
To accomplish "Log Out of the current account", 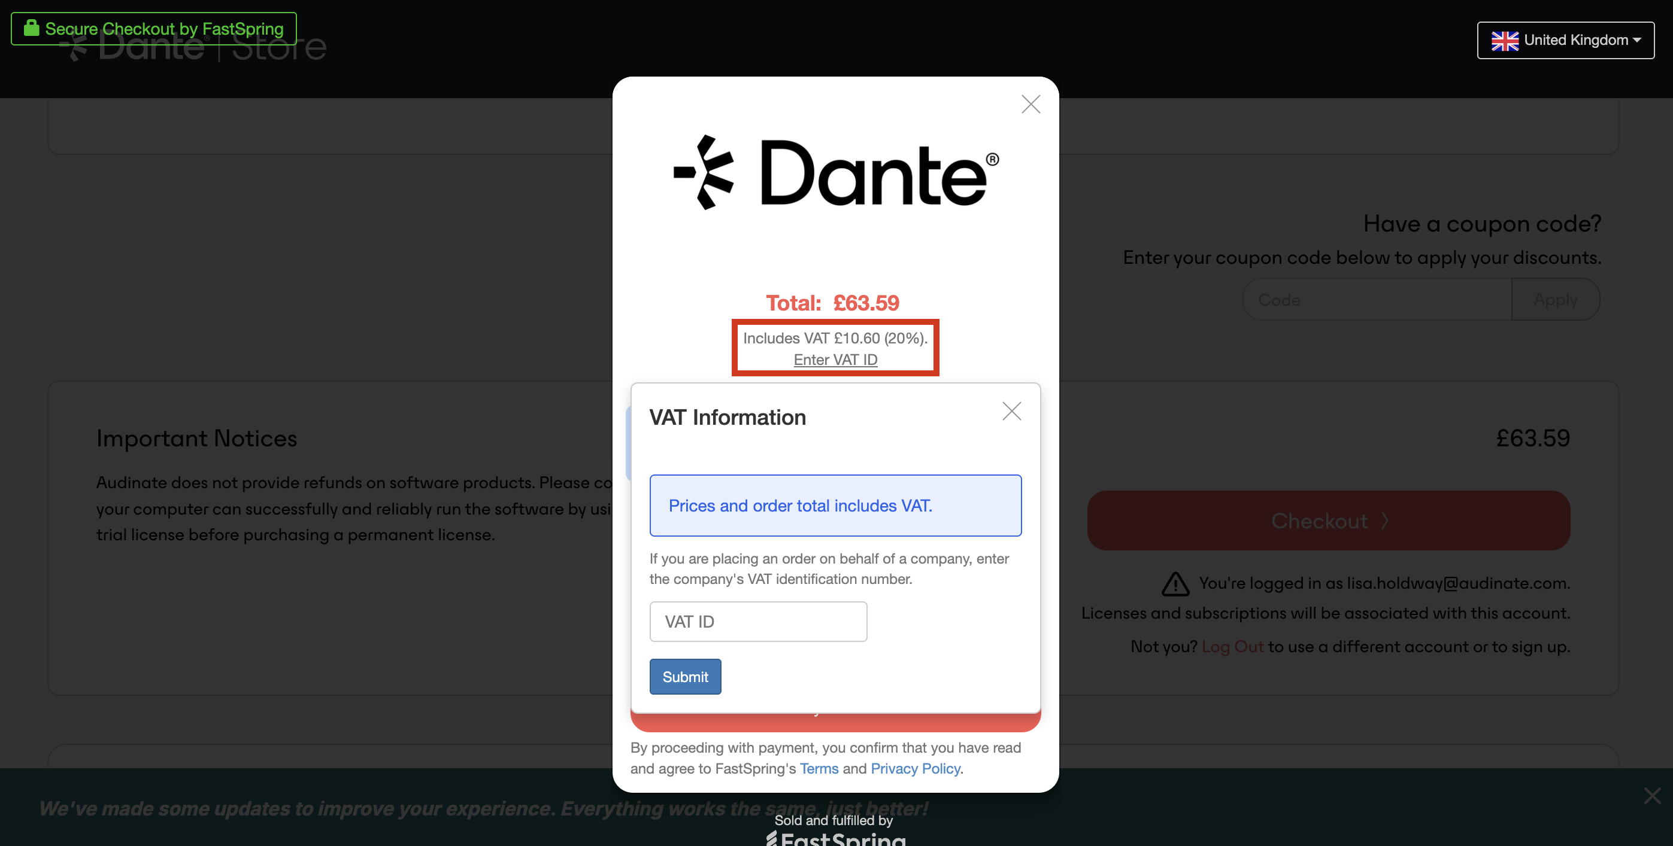I will click(1232, 646).
